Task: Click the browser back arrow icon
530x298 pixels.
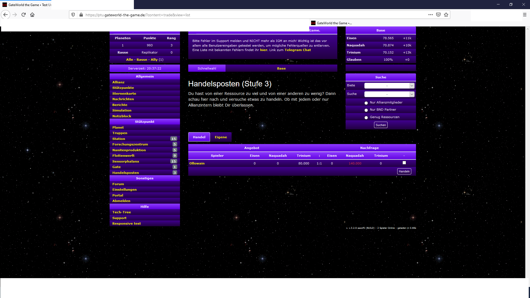Action: click(6, 15)
